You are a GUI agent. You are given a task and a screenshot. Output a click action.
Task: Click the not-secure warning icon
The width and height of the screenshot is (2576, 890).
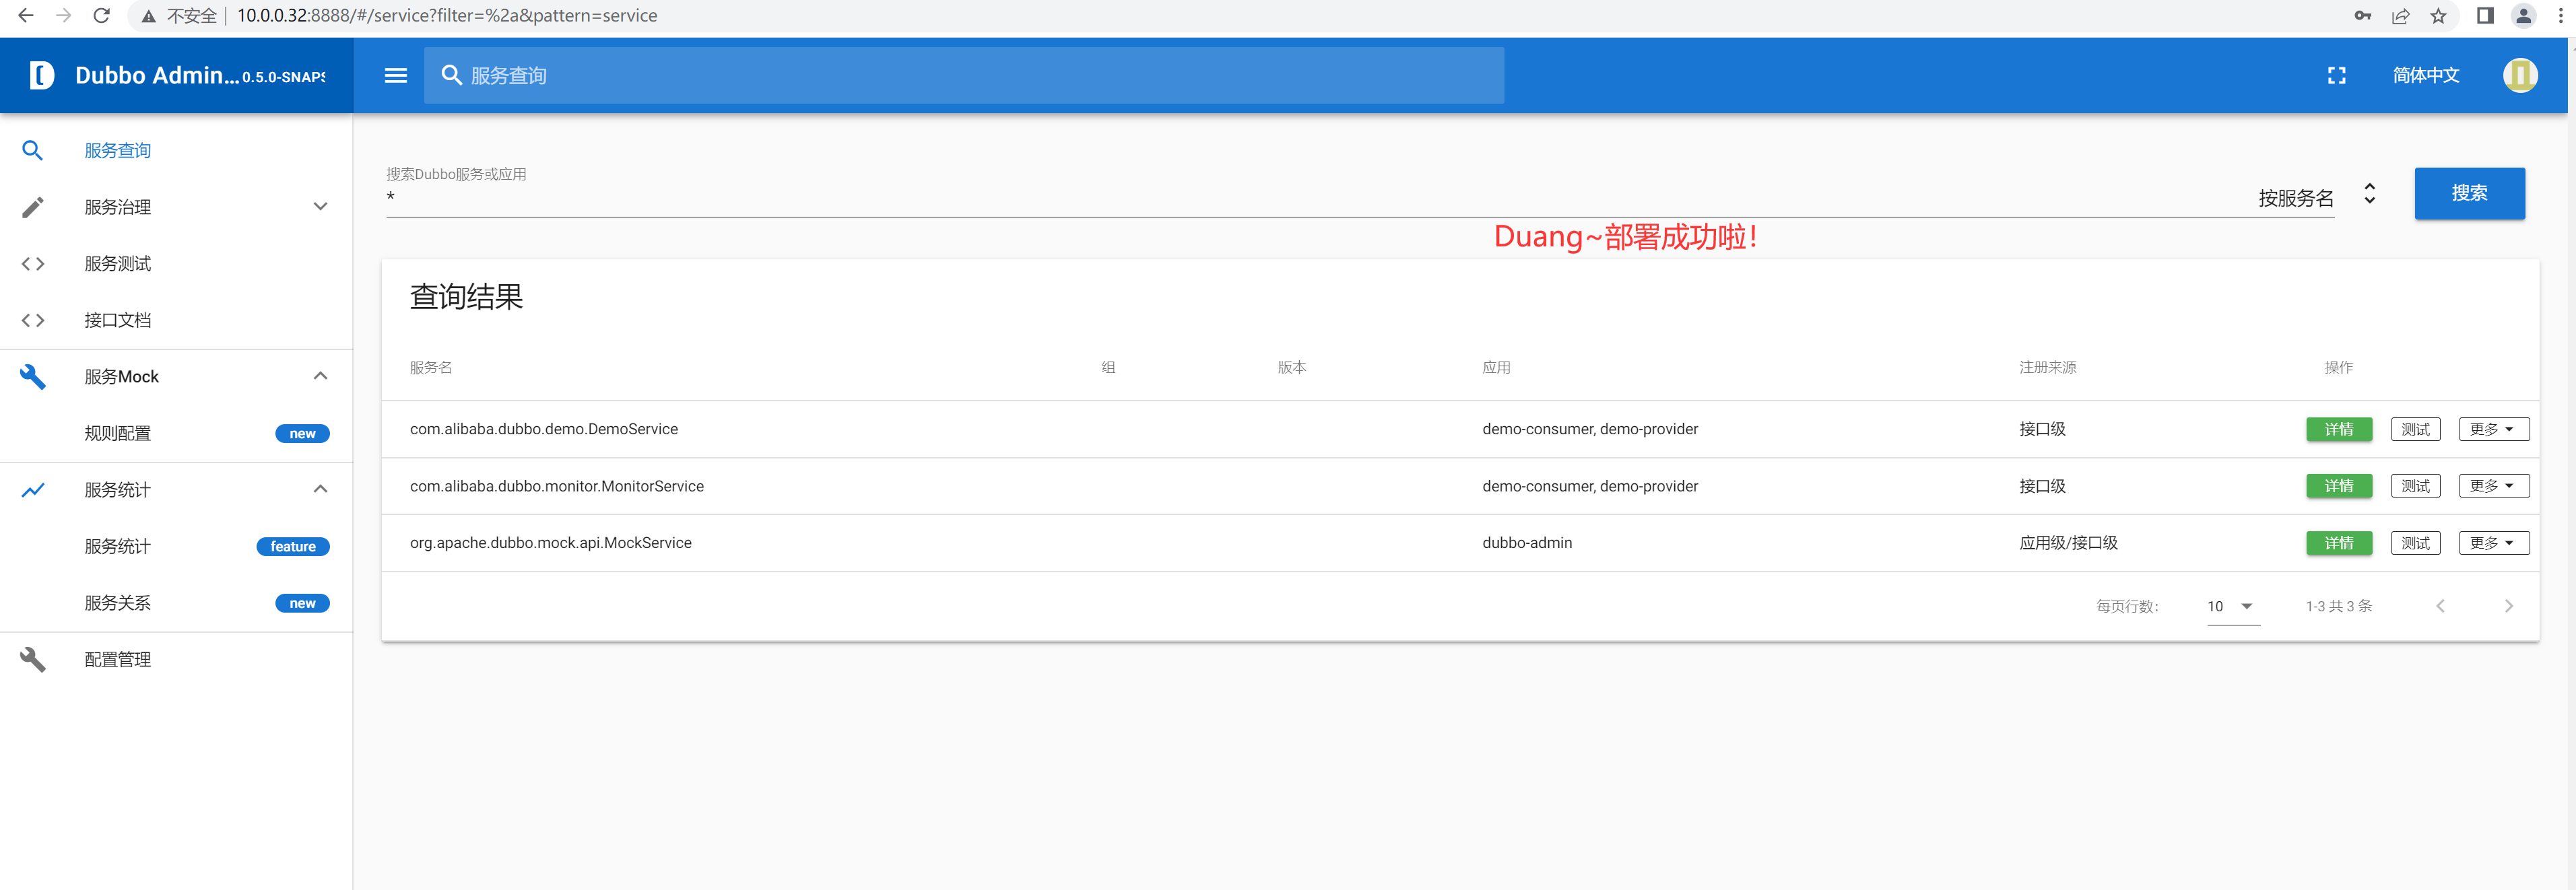(x=148, y=16)
